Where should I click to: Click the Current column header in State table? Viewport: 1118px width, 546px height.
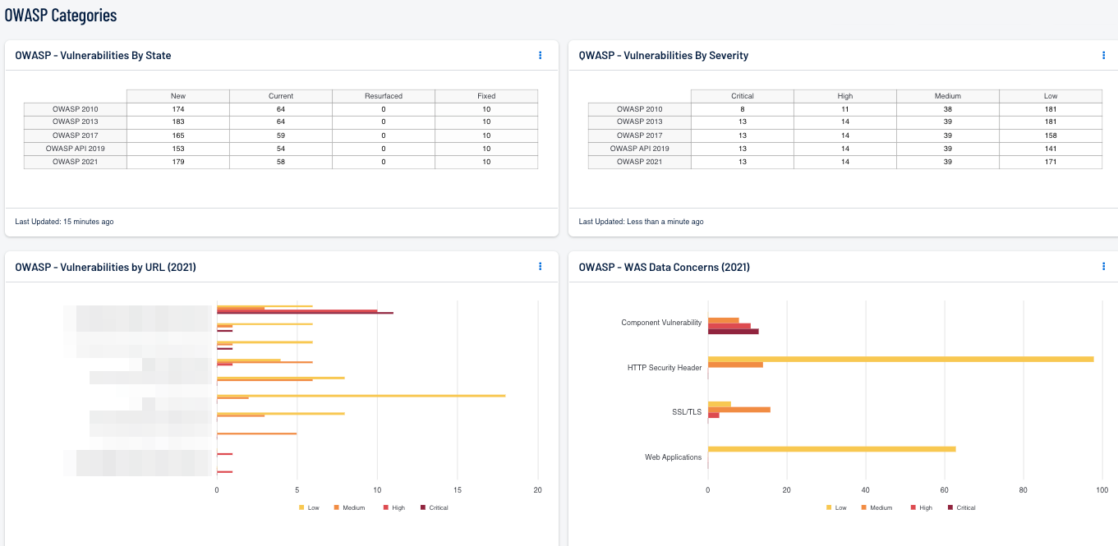coord(281,96)
